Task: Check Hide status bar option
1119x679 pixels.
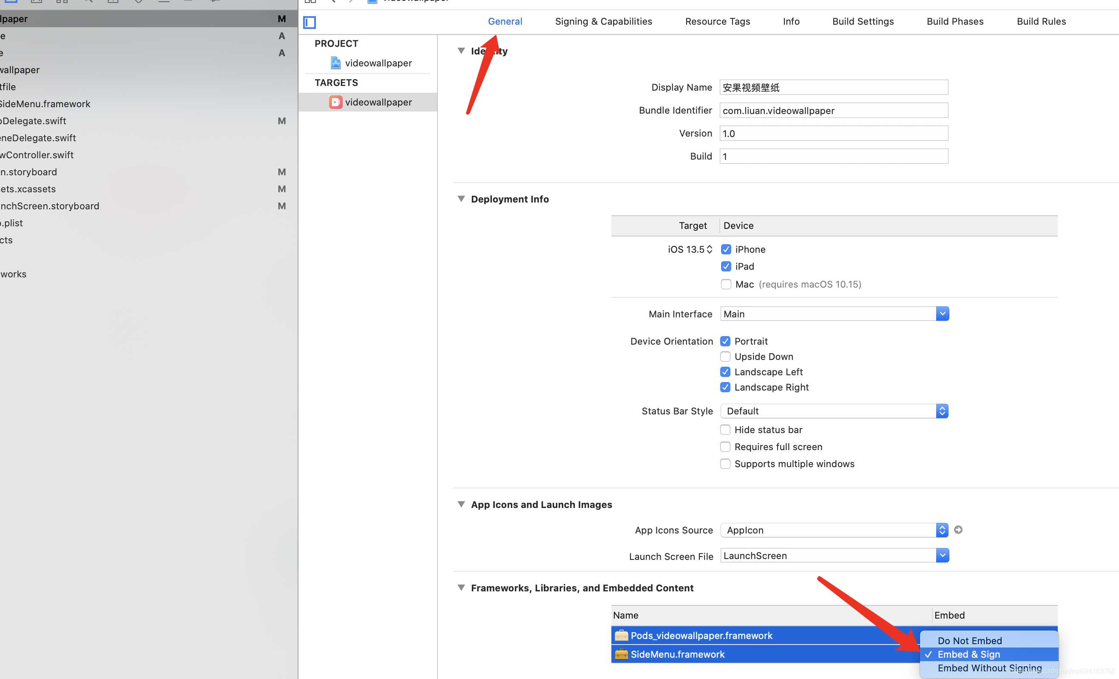Action: coord(725,430)
